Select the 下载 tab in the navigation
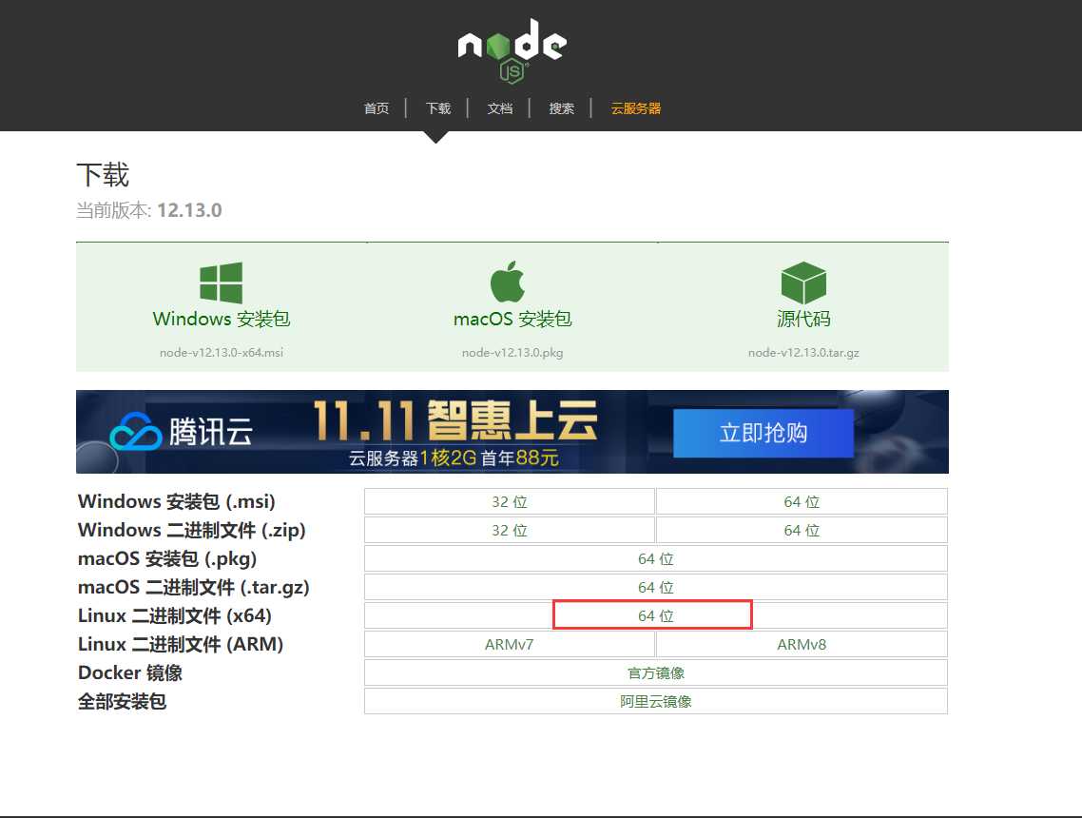This screenshot has height=818, width=1082. [438, 108]
